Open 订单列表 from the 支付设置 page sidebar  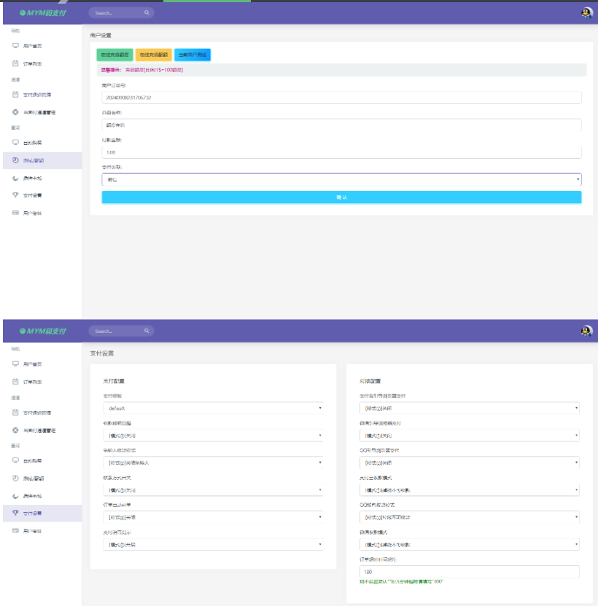(33, 381)
